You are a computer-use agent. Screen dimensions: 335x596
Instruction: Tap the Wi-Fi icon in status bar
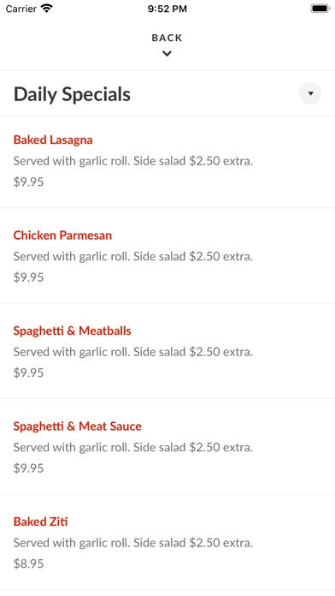[47, 9]
